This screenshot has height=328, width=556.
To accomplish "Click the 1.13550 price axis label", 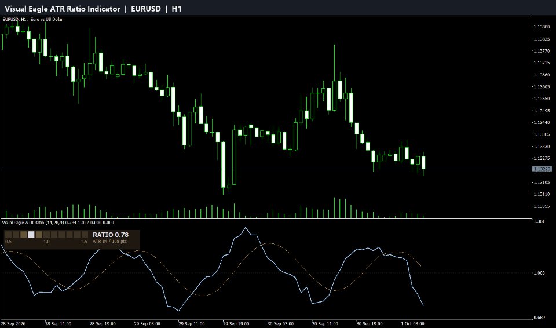I will 542,99.
